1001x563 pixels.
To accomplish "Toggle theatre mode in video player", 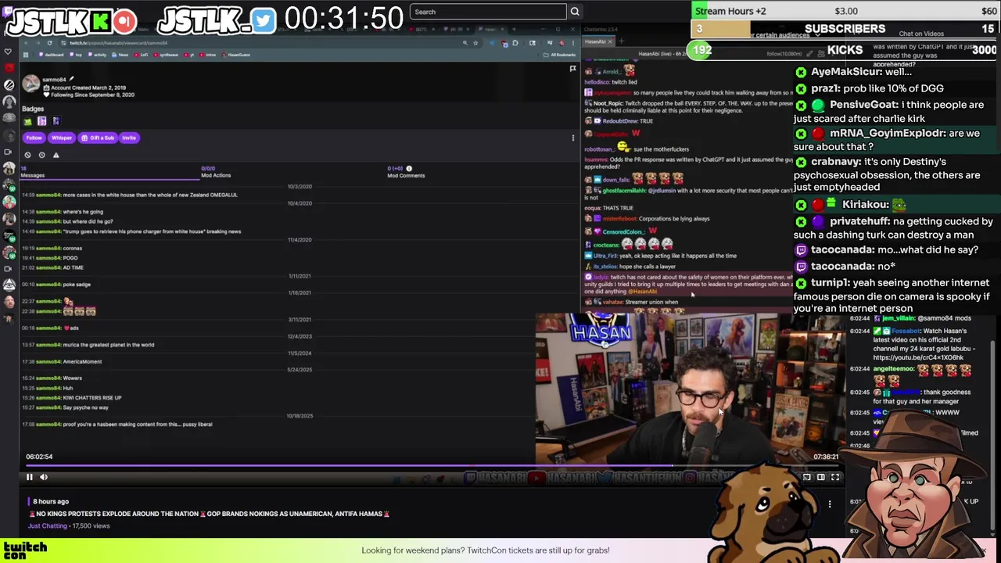I will (821, 477).
